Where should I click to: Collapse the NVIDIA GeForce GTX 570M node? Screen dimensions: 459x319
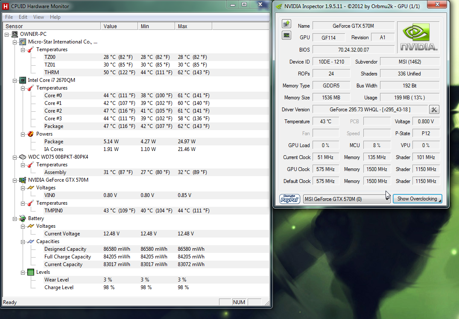(15, 180)
